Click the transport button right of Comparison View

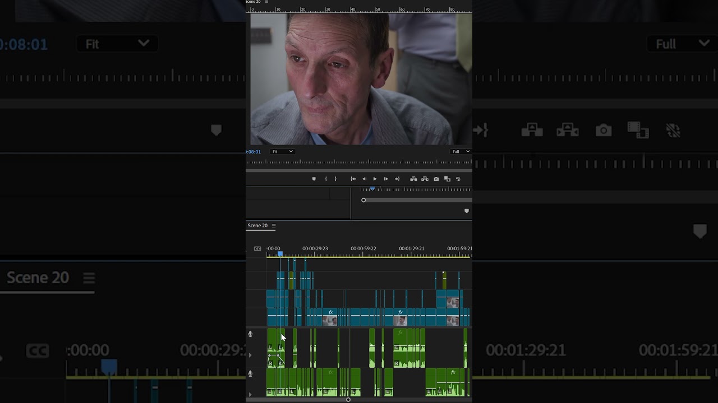[458, 179]
